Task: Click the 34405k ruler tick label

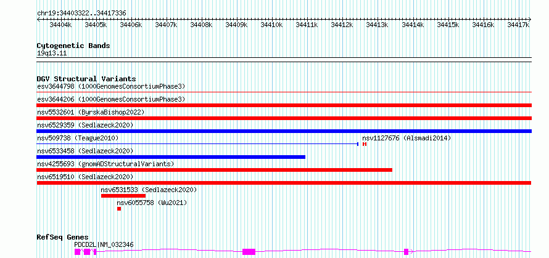Action: click(x=96, y=25)
